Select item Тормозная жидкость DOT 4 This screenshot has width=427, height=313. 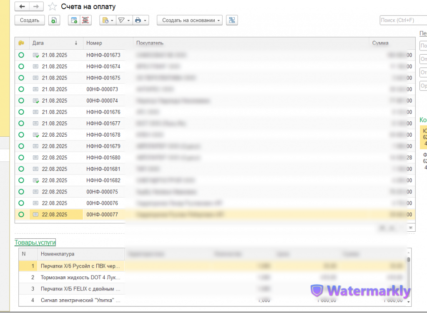click(80, 278)
